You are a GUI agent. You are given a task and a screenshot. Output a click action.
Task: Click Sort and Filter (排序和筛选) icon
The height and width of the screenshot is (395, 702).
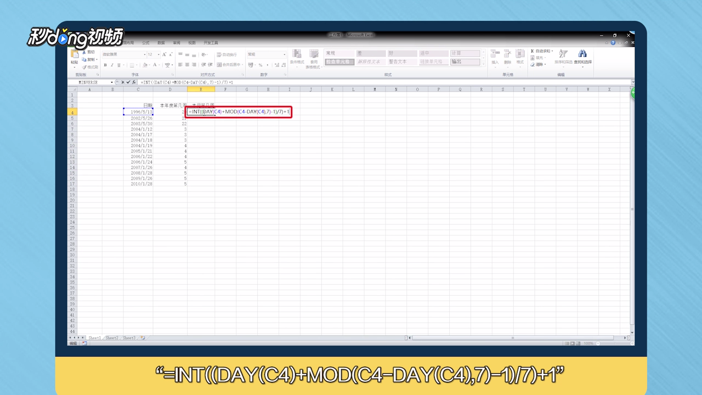click(563, 54)
